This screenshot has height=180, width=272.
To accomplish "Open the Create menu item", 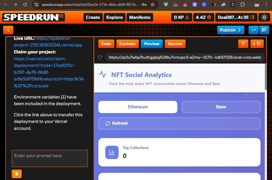I will [x=93, y=17].
